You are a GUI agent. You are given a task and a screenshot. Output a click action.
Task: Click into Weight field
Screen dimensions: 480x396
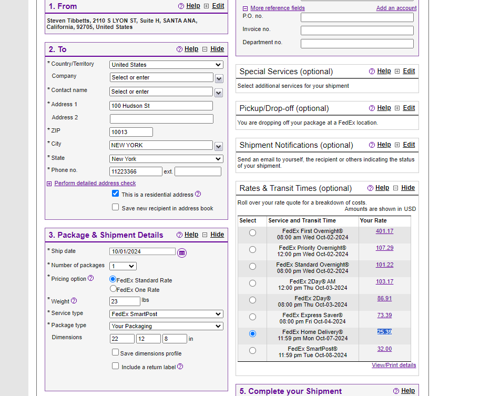pos(125,301)
